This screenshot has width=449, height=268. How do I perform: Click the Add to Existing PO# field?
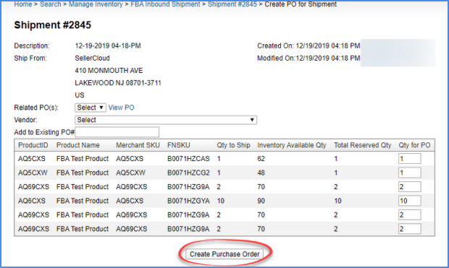pyautogui.click(x=117, y=132)
